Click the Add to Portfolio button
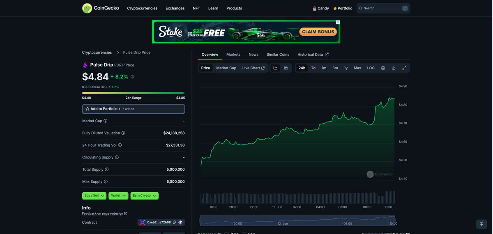This screenshot has height=234, width=493. (x=134, y=109)
